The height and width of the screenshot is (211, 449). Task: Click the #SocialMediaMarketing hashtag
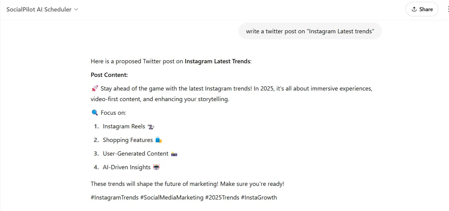pos(172,198)
